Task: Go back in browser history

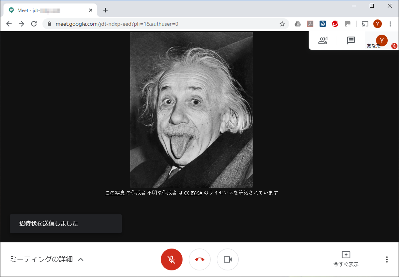Action: point(9,24)
